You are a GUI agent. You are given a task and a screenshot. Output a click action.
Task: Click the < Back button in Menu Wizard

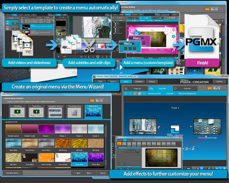[77, 173]
